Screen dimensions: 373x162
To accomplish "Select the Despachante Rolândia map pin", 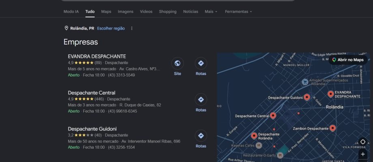I will coord(254,136).
